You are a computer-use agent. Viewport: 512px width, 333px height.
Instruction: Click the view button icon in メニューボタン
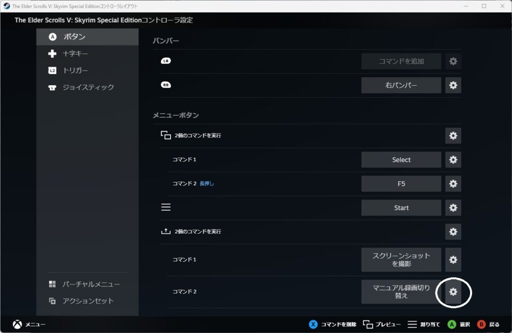166,135
